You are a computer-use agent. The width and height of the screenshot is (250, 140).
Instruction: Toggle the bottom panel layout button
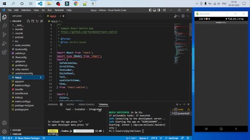tap(154, 10)
